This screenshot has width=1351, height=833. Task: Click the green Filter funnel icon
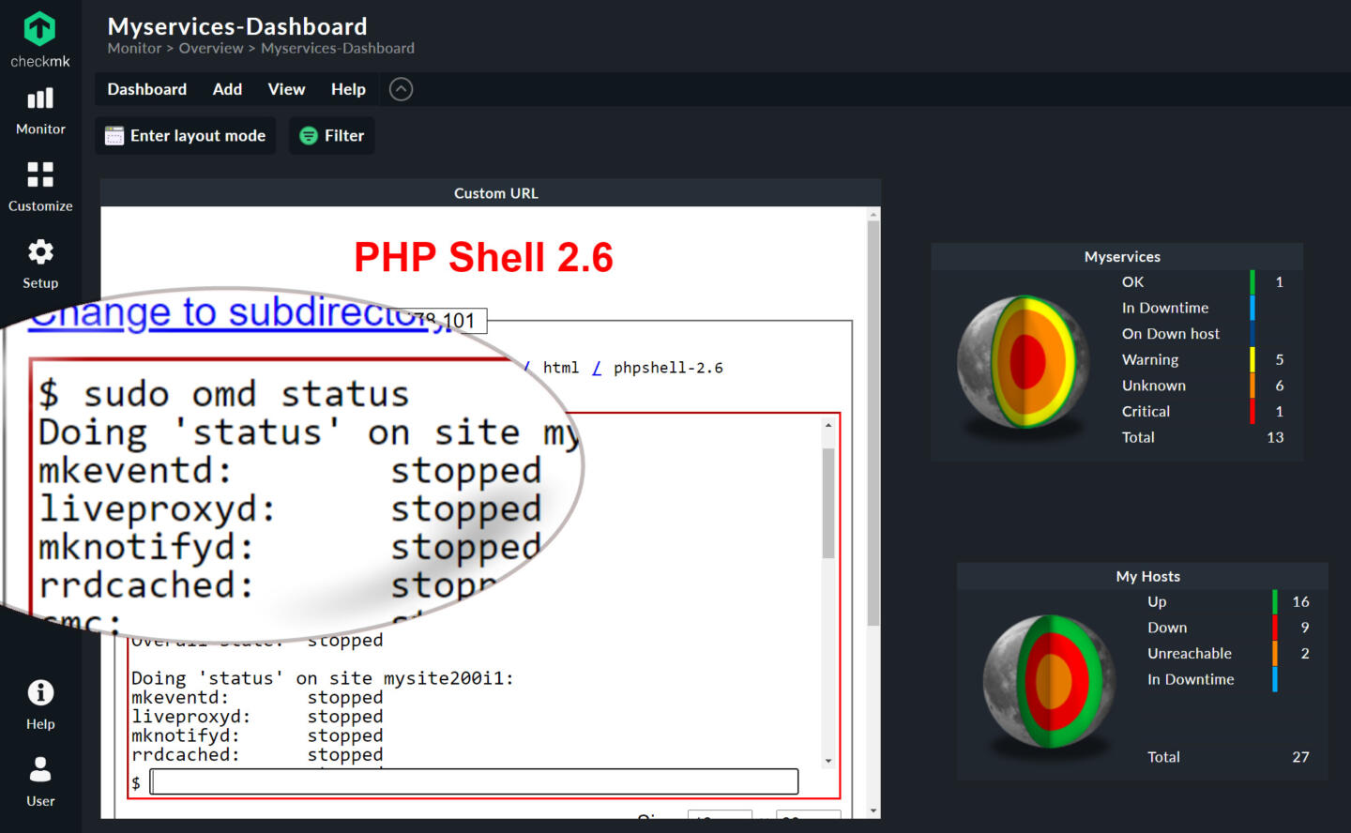309,135
